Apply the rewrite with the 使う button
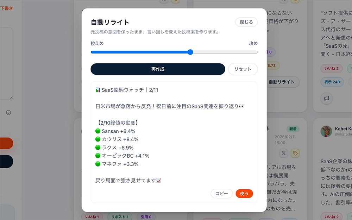The image size is (352, 220). coord(244,194)
